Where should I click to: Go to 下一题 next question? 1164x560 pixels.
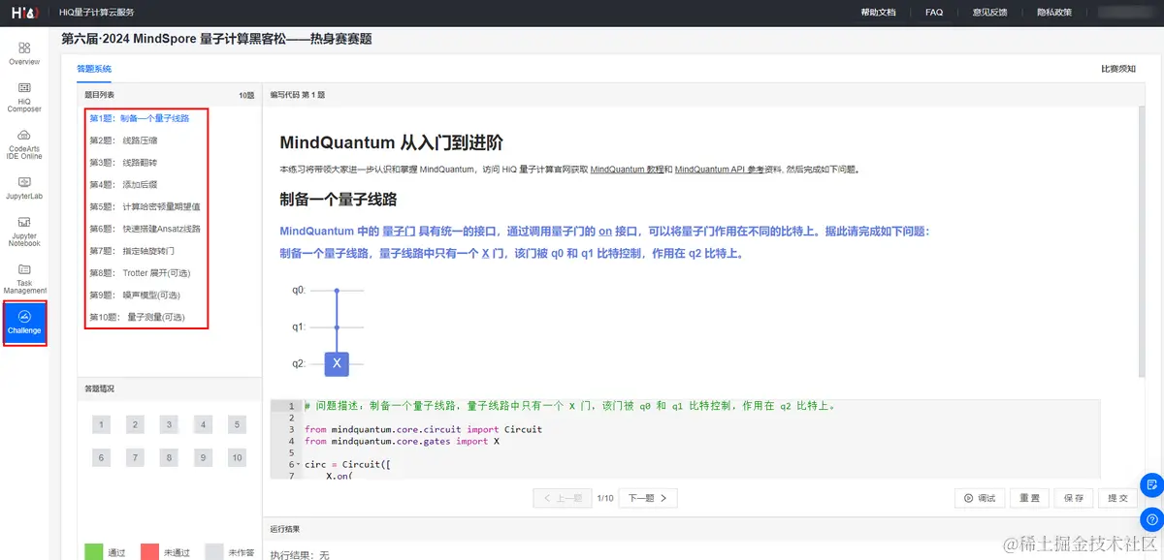tap(648, 498)
